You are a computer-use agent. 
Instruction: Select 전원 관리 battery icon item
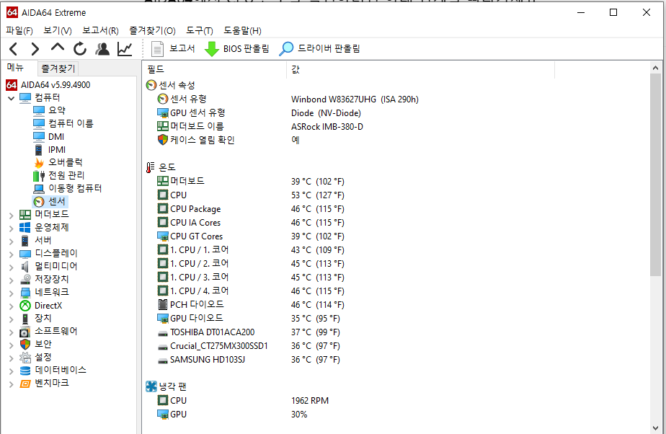[58, 175]
